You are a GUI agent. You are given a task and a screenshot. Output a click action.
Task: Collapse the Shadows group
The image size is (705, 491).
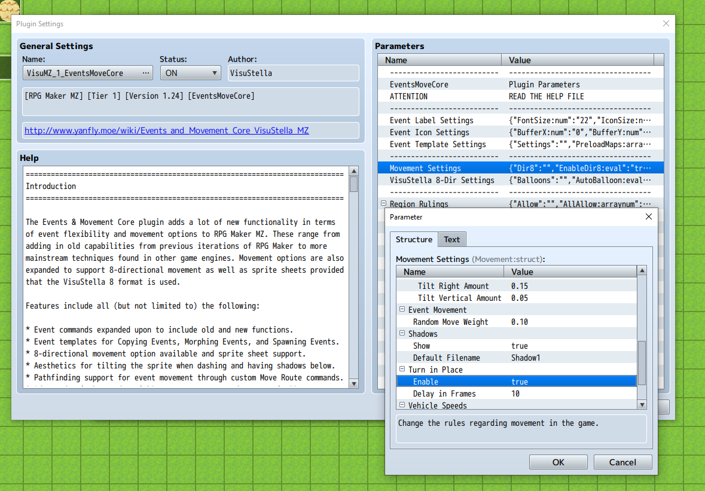click(x=402, y=333)
